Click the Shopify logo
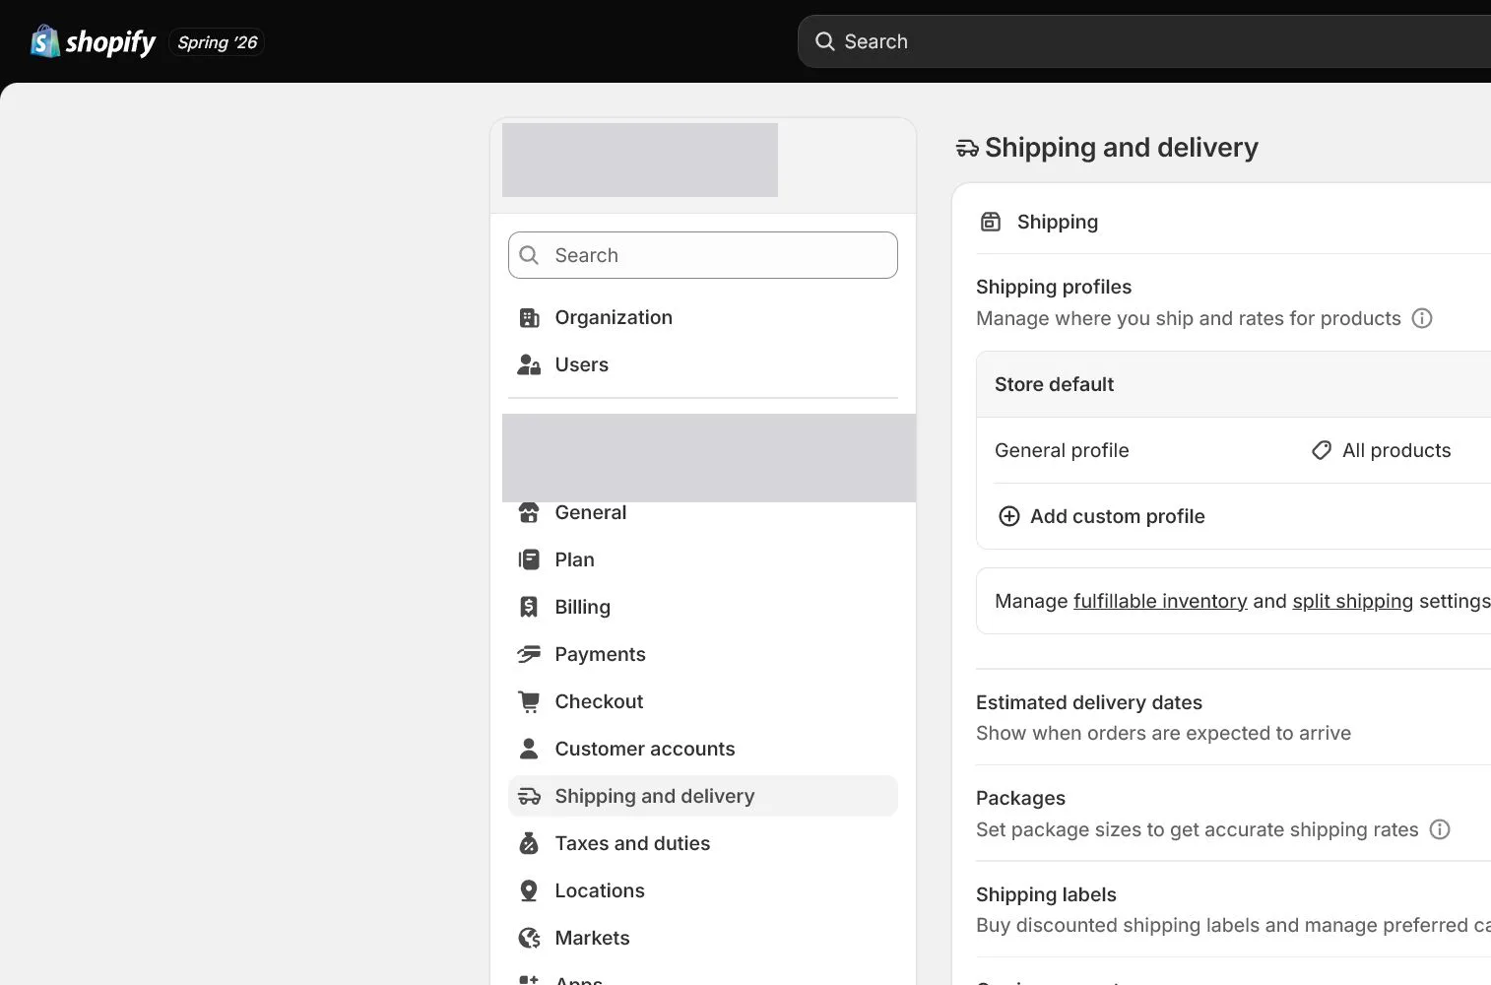This screenshot has height=985, width=1491. [94, 41]
